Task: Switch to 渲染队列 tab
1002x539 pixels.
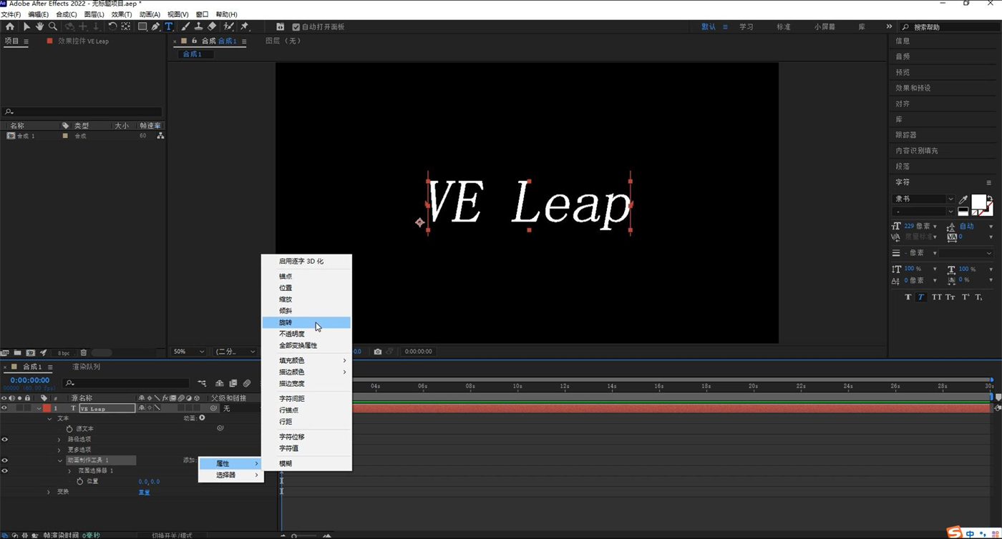Action: point(86,367)
